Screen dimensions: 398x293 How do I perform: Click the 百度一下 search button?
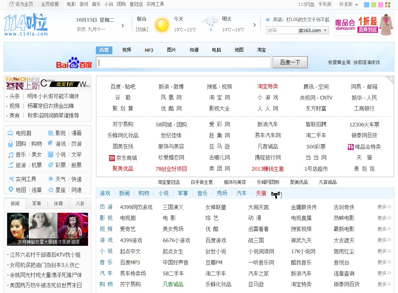click(290, 62)
